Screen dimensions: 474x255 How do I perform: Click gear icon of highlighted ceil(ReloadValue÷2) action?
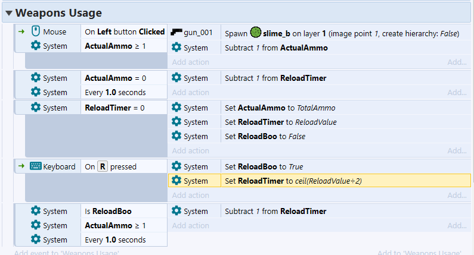coord(176,181)
